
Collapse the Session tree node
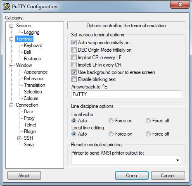pos(12,26)
